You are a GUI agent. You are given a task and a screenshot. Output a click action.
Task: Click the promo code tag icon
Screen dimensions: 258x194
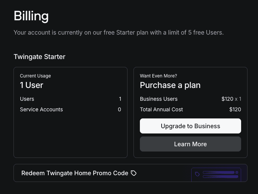134,173
